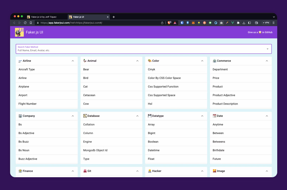Switch to Faker.js UI by Joff Tiquez tab
The width and height of the screenshot is (287, 190).
pyautogui.click(x=46, y=17)
